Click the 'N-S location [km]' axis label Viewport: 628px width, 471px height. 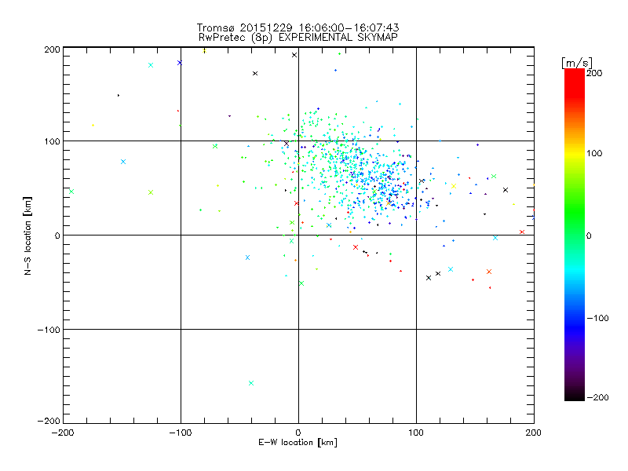[x=27, y=236]
